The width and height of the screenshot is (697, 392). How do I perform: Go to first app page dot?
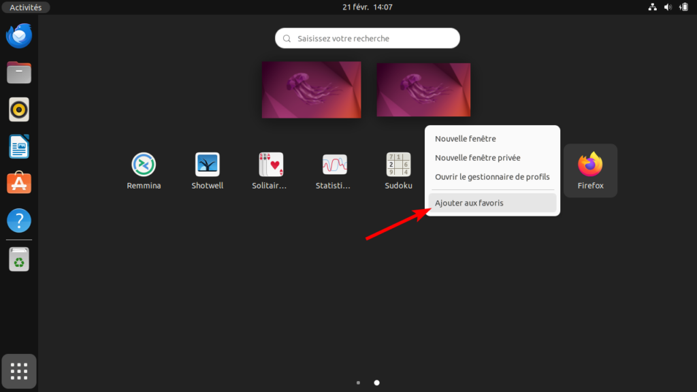(358, 382)
